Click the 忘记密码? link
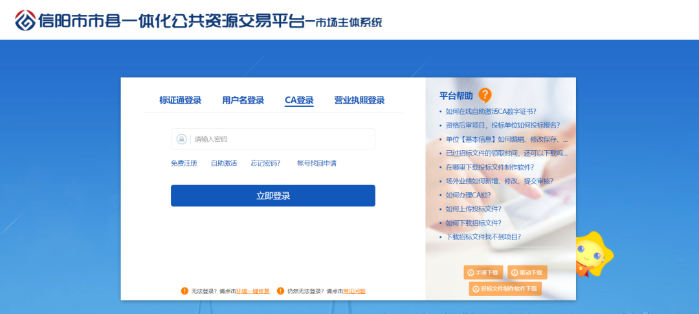Screen dimensions: 699x314 265,163
